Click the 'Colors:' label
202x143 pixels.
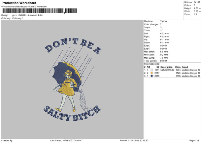188,5
